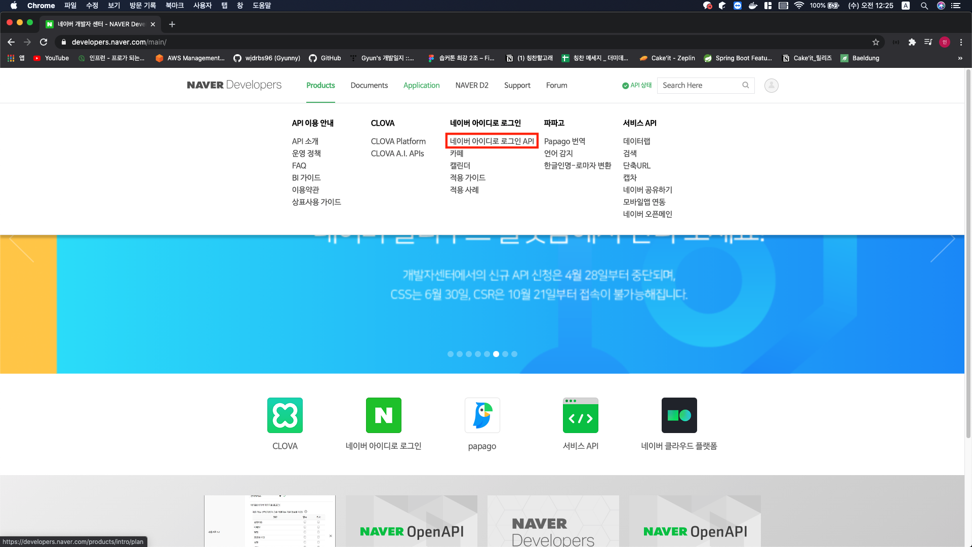This screenshot has width=972, height=547.
Task: Open the first NAVER OpenAPI thumbnail card
Action: (412, 521)
